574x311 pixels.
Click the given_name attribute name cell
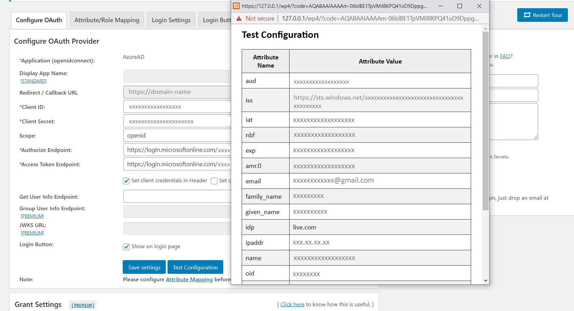(266, 212)
